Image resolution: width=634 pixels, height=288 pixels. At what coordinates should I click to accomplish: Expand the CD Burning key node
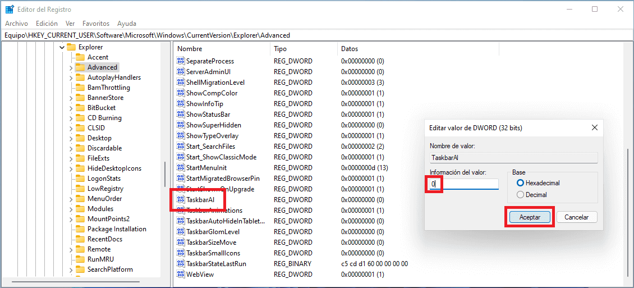(71, 118)
